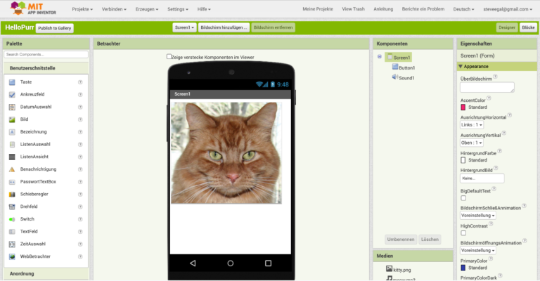Image resolution: width=540 pixels, height=281 pixels.
Task: Select the Sound1 speaker icon in components
Action: pyautogui.click(x=395, y=78)
